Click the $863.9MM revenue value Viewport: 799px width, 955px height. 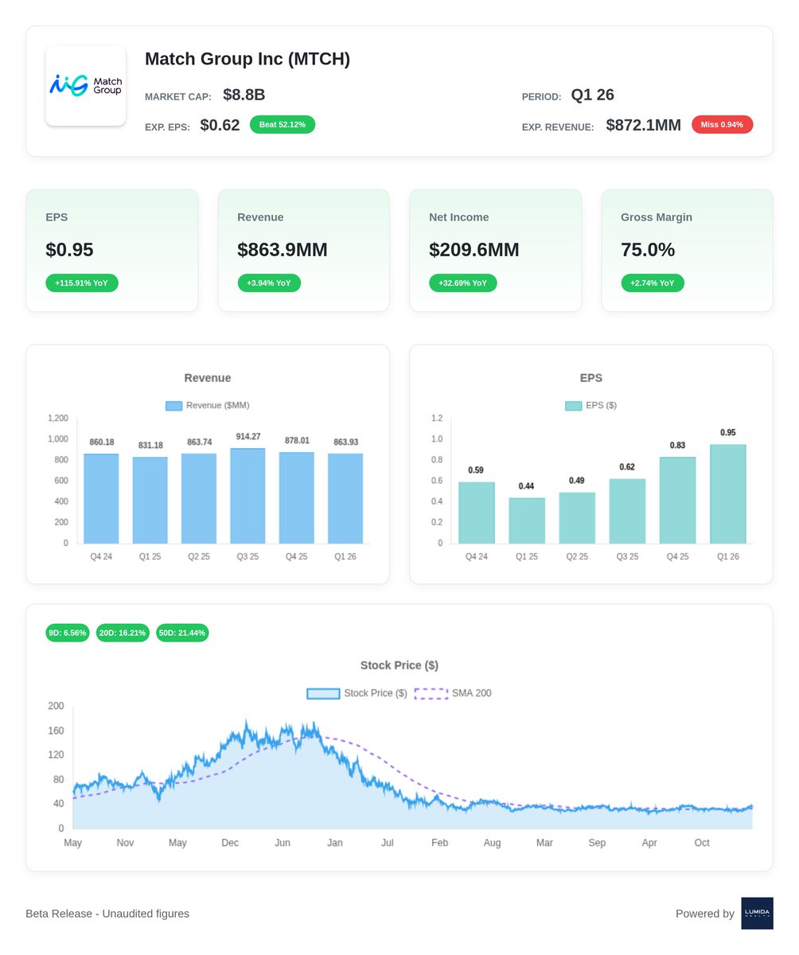pyautogui.click(x=283, y=250)
